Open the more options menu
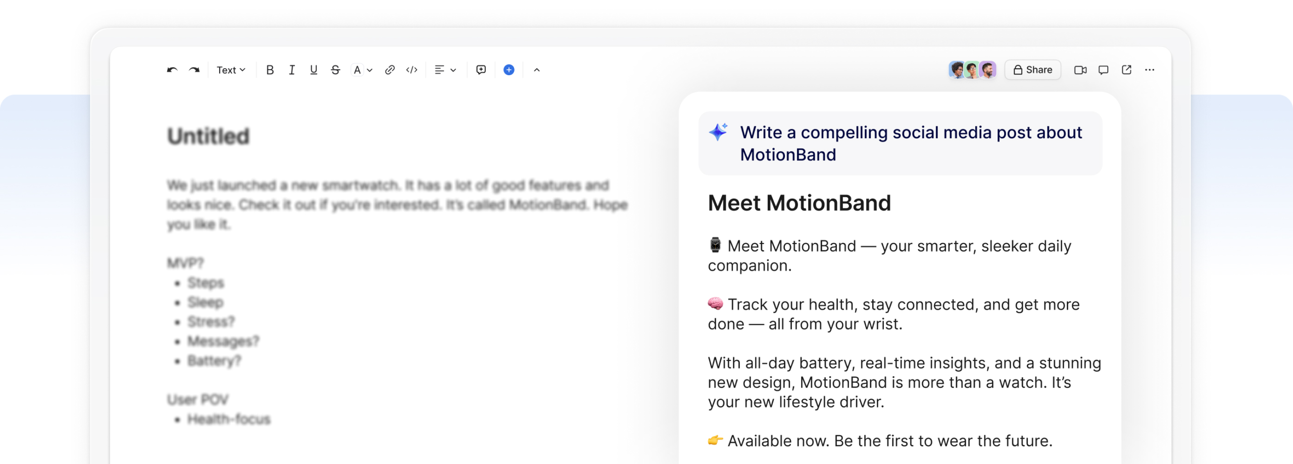The height and width of the screenshot is (464, 1293). (1150, 70)
